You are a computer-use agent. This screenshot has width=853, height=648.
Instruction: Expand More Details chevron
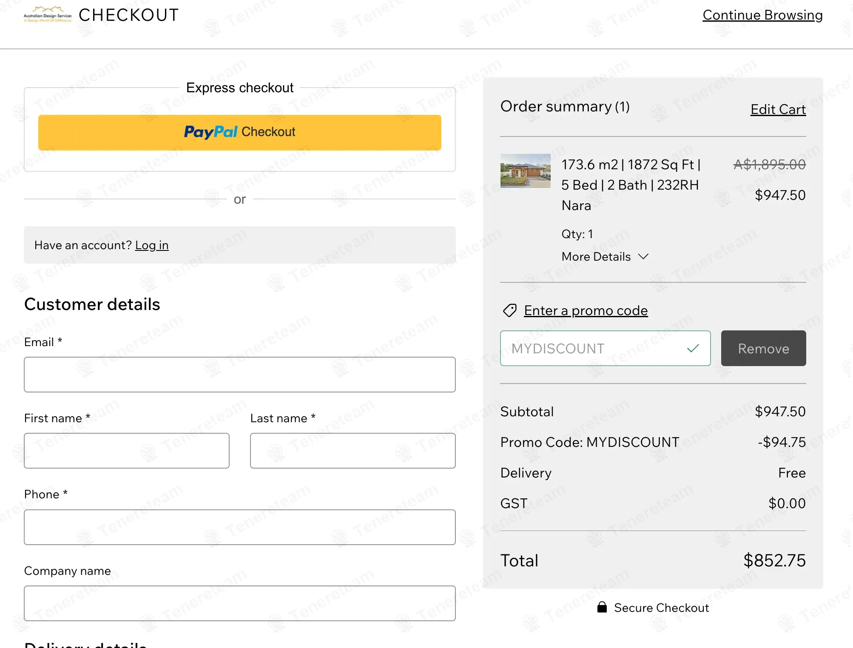click(x=643, y=256)
